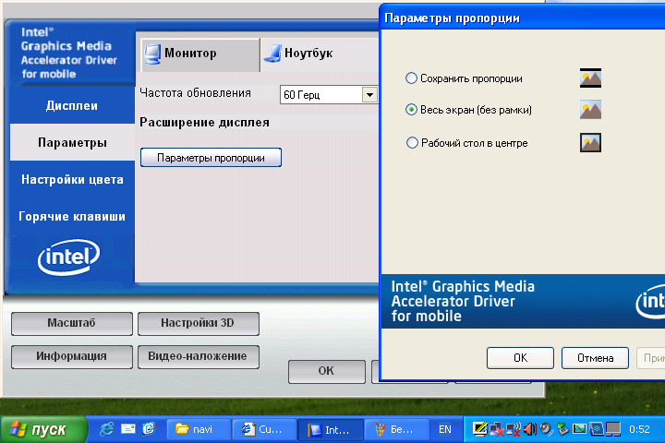Click the EN language indicator
Screen dimensions: 665x443
445,429
